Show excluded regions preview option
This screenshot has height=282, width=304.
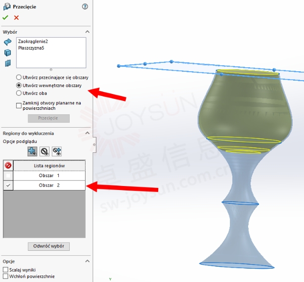click(x=44, y=151)
